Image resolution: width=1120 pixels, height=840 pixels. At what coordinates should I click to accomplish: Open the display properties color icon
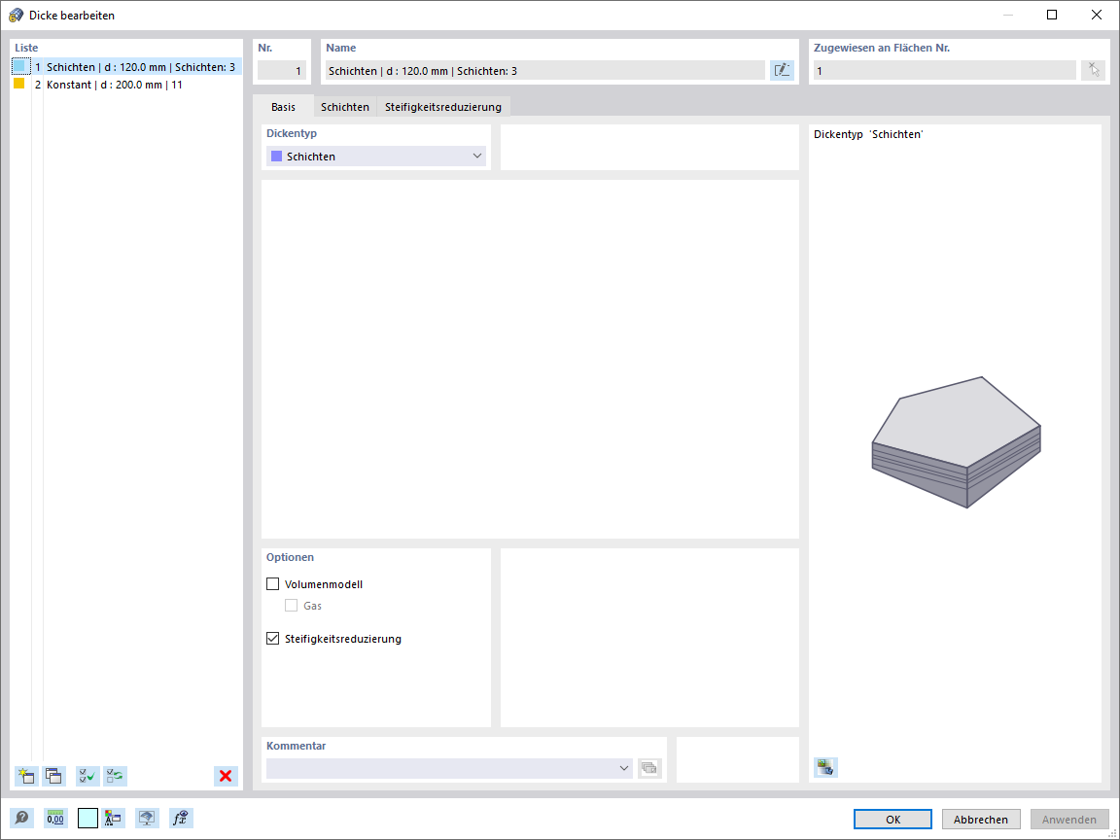pyautogui.click(x=113, y=818)
